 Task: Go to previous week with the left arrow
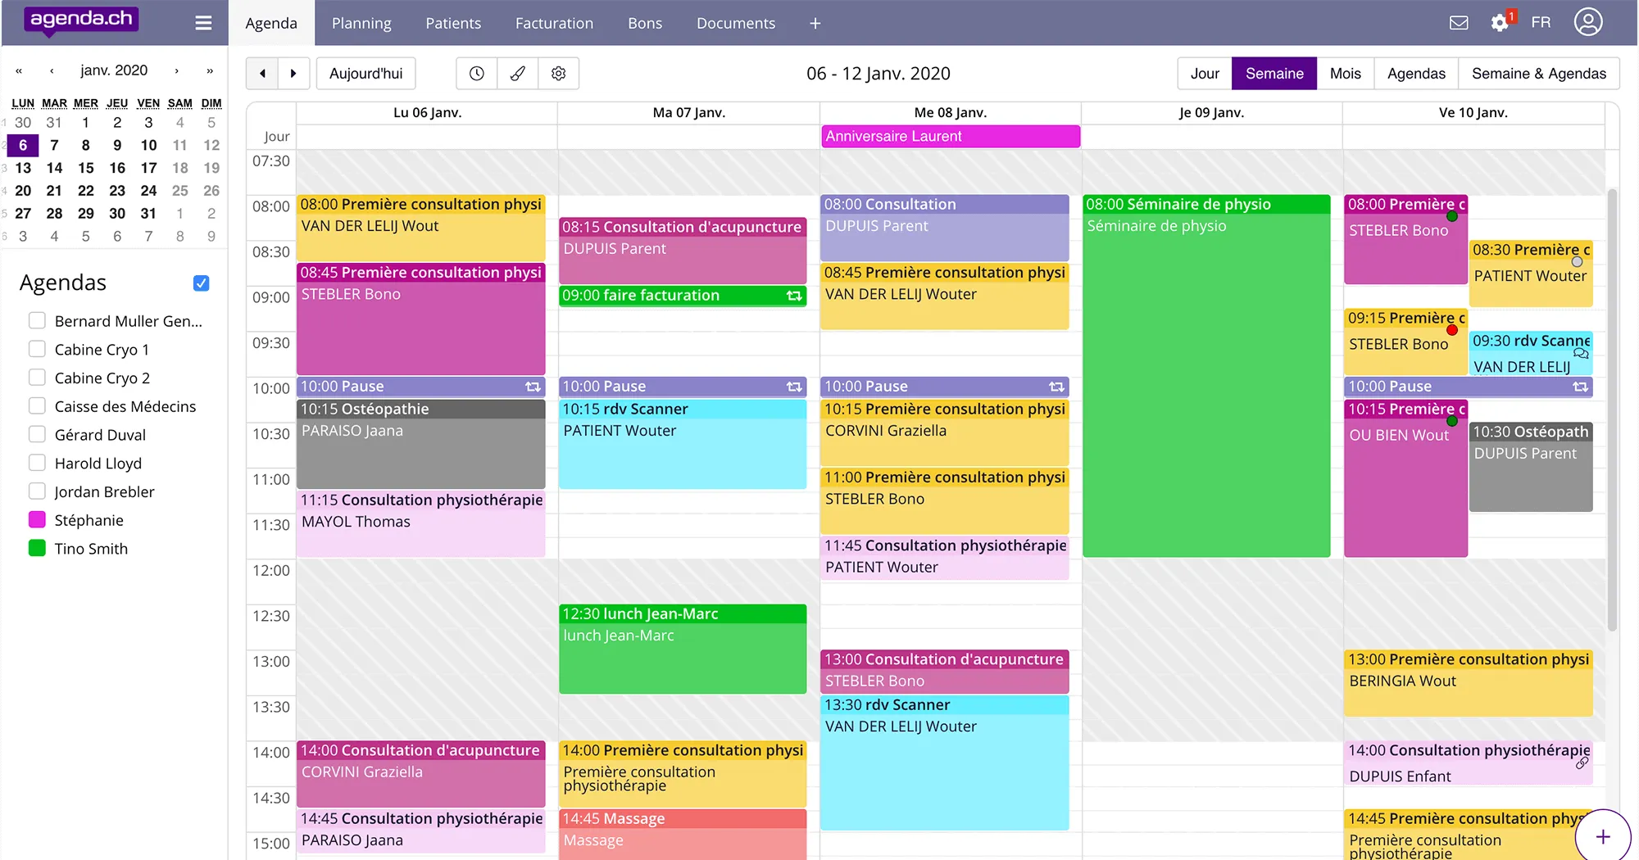point(261,73)
